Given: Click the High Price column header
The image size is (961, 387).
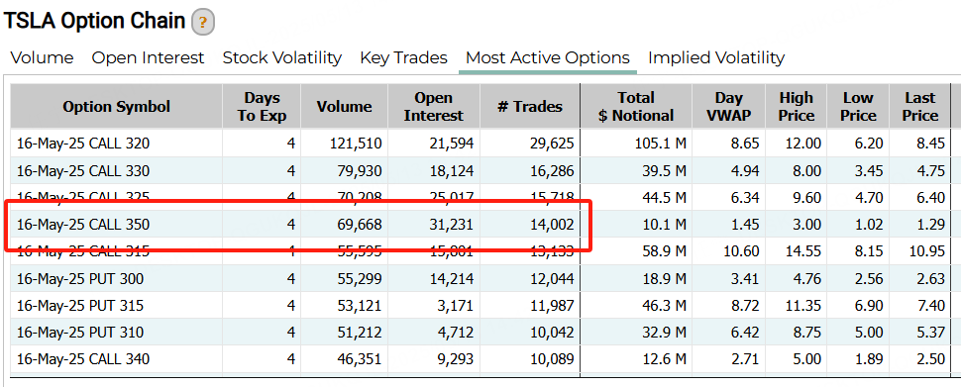Looking at the screenshot, I should pos(797,107).
